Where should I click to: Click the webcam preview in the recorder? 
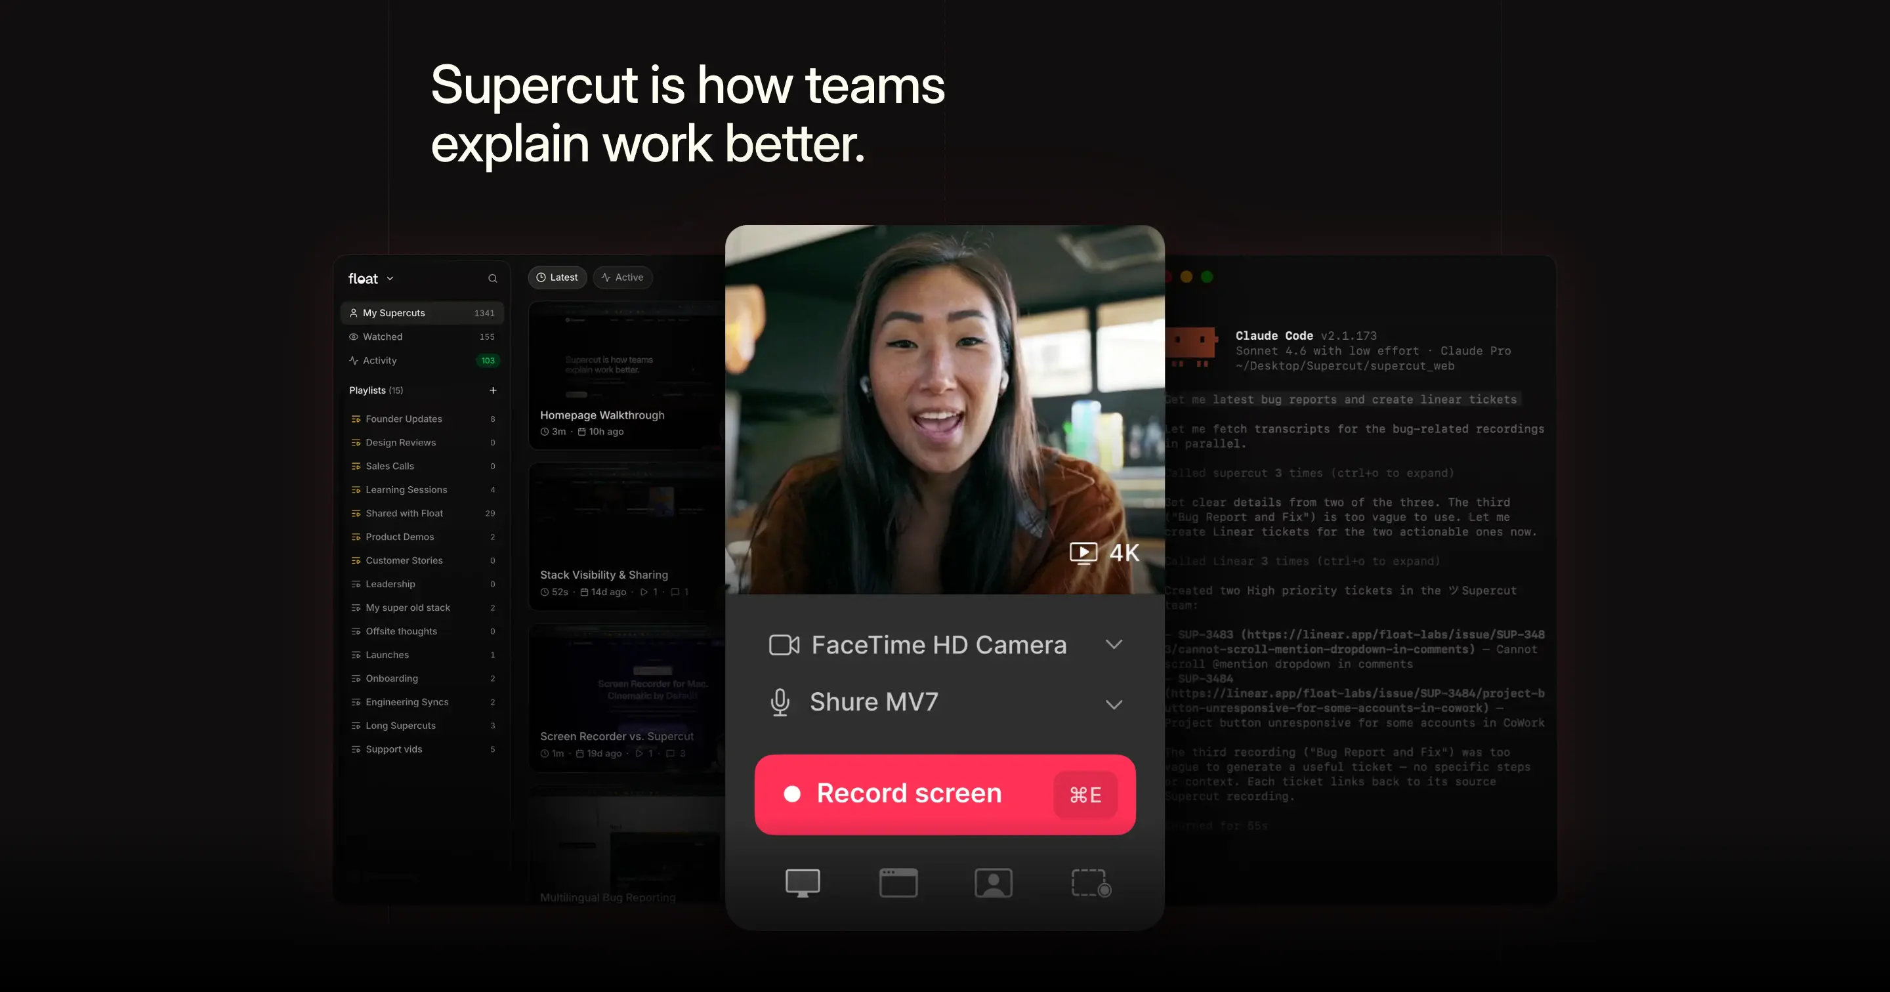[945, 409]
